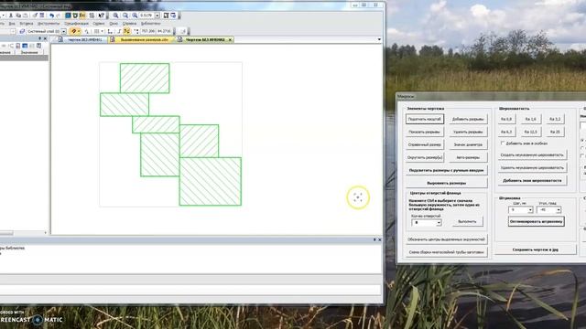
Task: Open the hatch 'Угол, град' dropdown
Action: click(x=559, y=210)
